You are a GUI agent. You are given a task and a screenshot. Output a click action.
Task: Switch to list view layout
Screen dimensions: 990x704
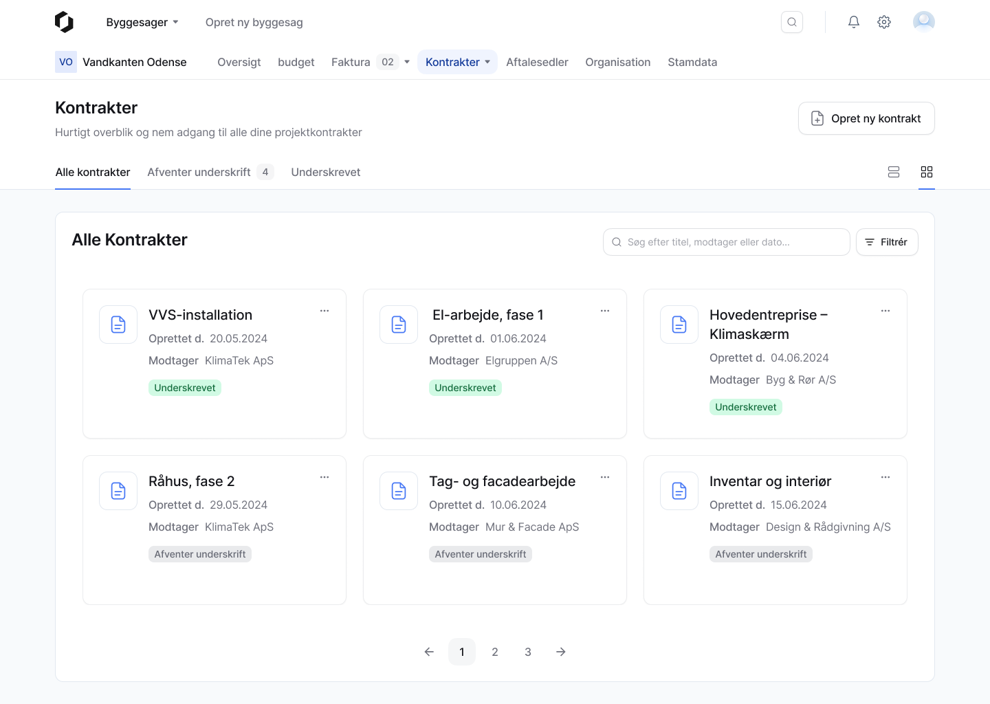(x=894, y=172)
